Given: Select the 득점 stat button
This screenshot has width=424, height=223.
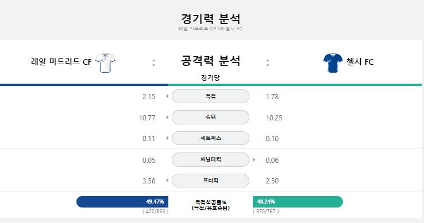Looking at the screenshot, I should 210,96.
